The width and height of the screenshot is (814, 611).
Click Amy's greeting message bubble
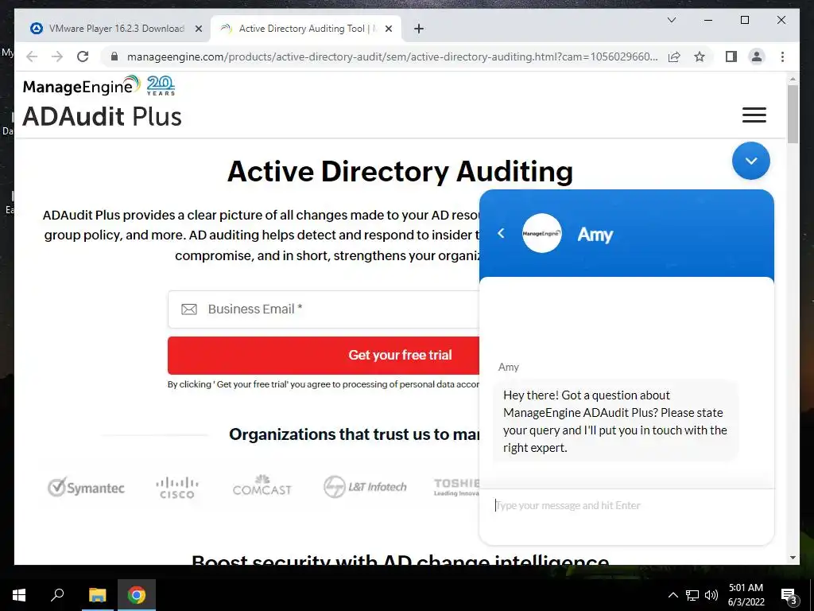tap(615, 422)
